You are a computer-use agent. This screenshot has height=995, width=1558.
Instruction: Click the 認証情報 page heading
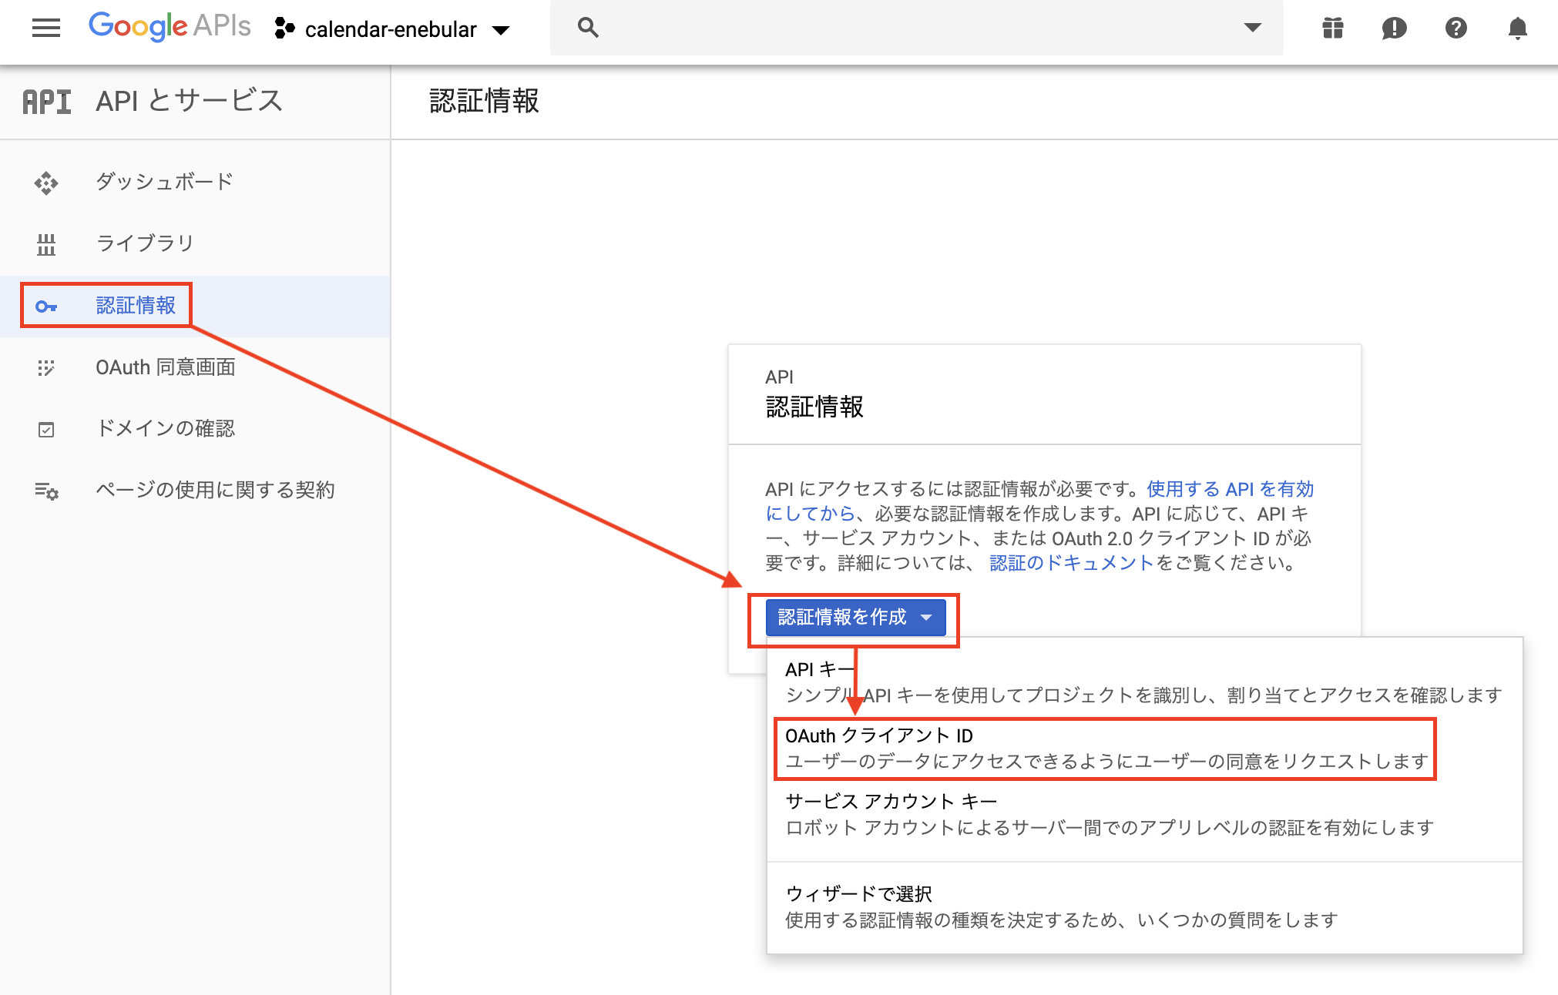[484, 101]
